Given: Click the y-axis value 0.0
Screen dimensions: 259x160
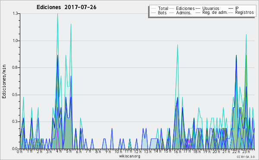Looking at the screenshot, I should [x=15, y=149].
